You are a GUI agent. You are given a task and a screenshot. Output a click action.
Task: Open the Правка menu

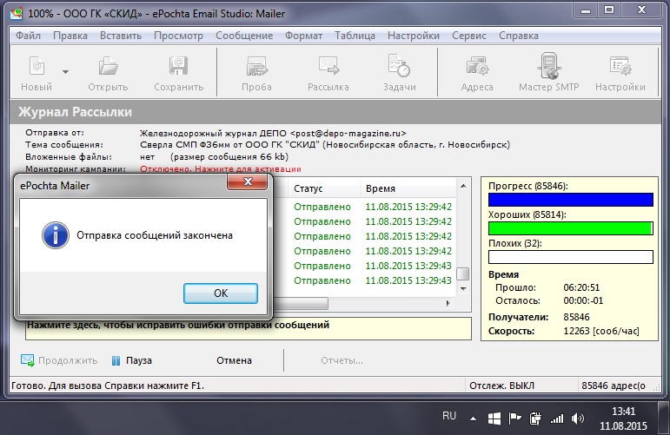pos(70,36)
